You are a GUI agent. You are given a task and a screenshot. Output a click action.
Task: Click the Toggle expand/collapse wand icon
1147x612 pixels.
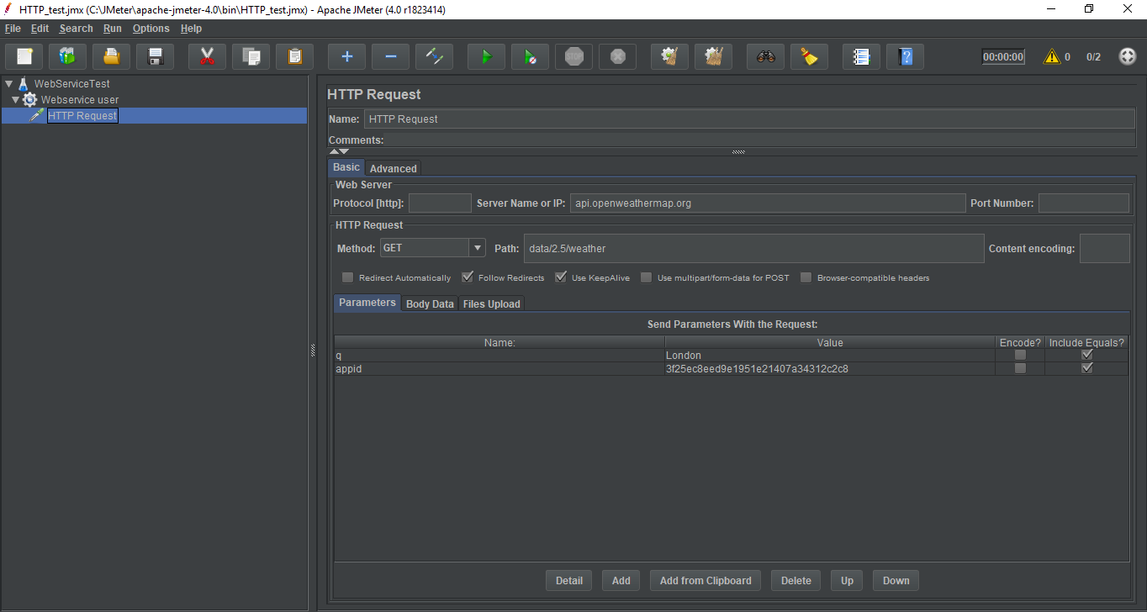[x=435, y=57]
